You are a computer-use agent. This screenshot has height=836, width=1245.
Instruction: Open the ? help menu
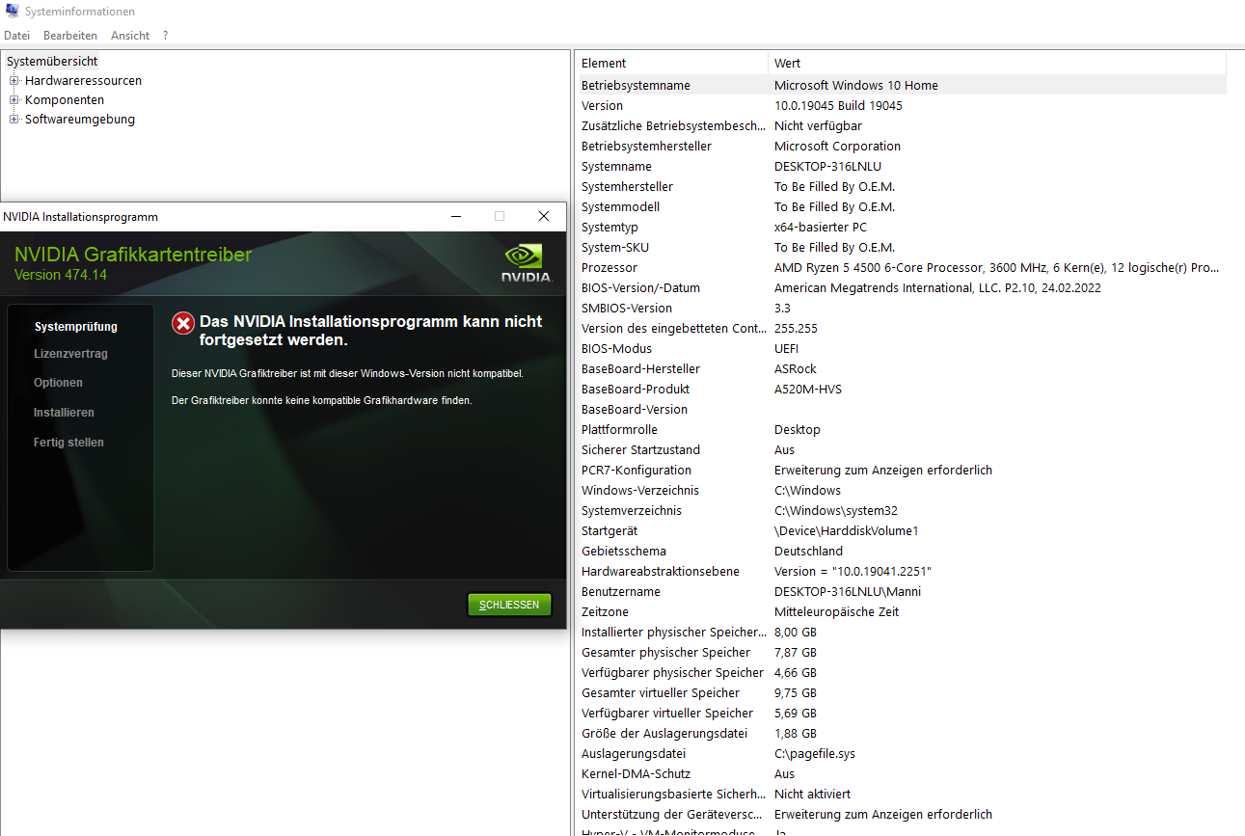pyautogui.click(x=165, y=36)
